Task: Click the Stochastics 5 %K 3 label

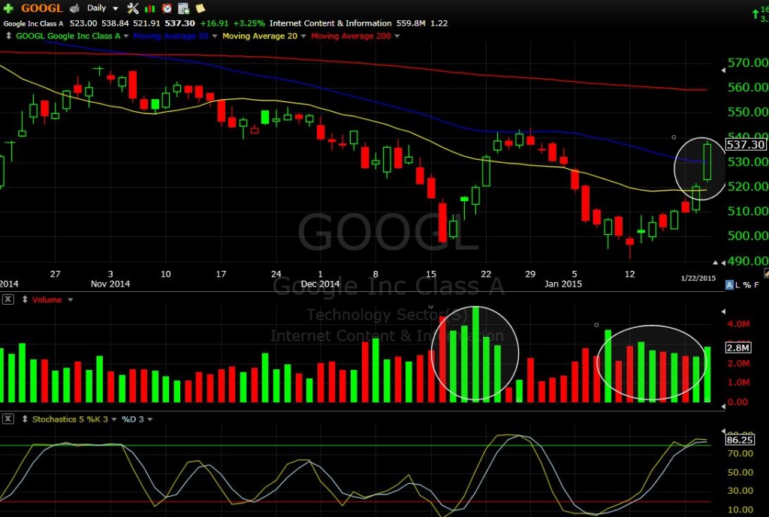Action: click(x=70, y=419)
